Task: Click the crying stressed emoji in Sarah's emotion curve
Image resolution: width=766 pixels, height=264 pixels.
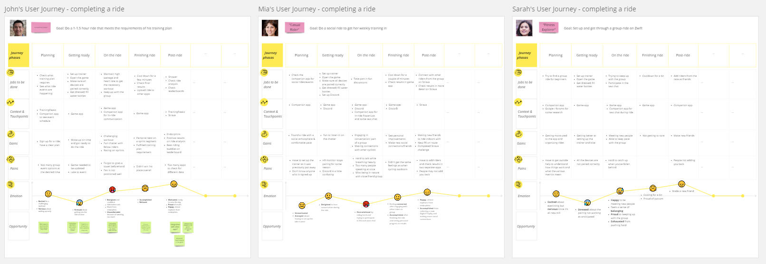Action: coord(587,203)
